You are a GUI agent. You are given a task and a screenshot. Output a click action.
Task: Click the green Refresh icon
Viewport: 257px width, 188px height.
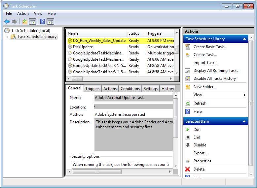tap(188, 103)
